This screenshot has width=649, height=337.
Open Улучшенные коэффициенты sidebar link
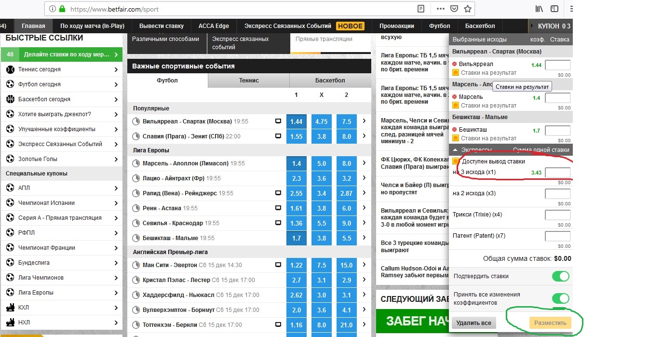[57, 129]
